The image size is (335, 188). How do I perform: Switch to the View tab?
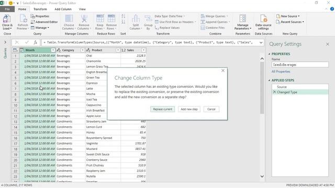point(82,9)
